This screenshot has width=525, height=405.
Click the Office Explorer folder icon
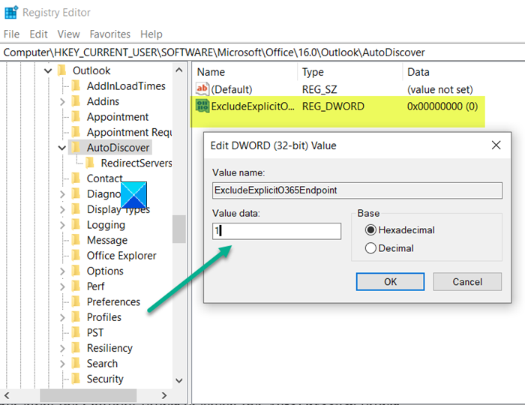(76, 256)
